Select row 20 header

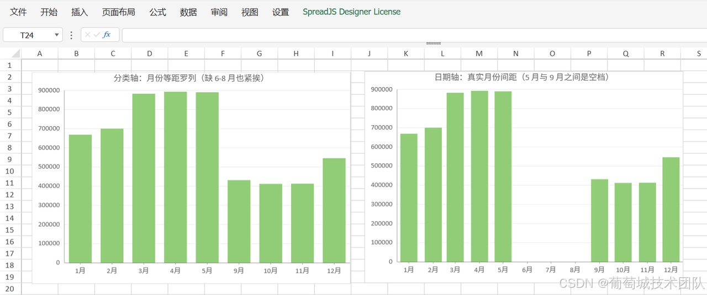10,289
